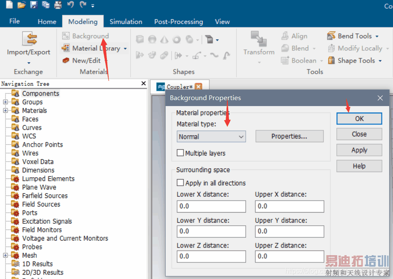
Task: Click the Upper X distance field
Action: pyautogui.click(x=290, y=206)
